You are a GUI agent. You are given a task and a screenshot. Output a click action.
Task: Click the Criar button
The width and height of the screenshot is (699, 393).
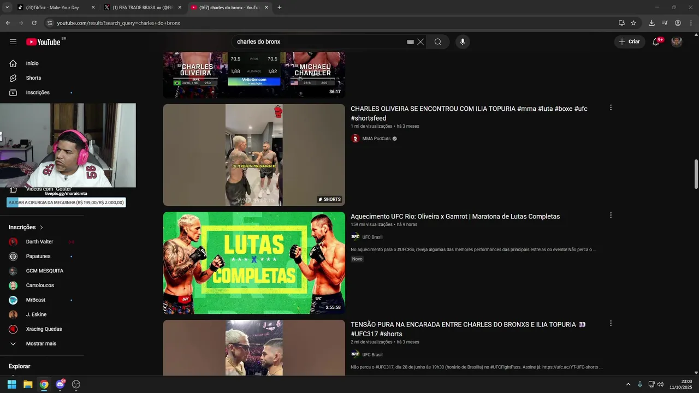click(629, 41)
